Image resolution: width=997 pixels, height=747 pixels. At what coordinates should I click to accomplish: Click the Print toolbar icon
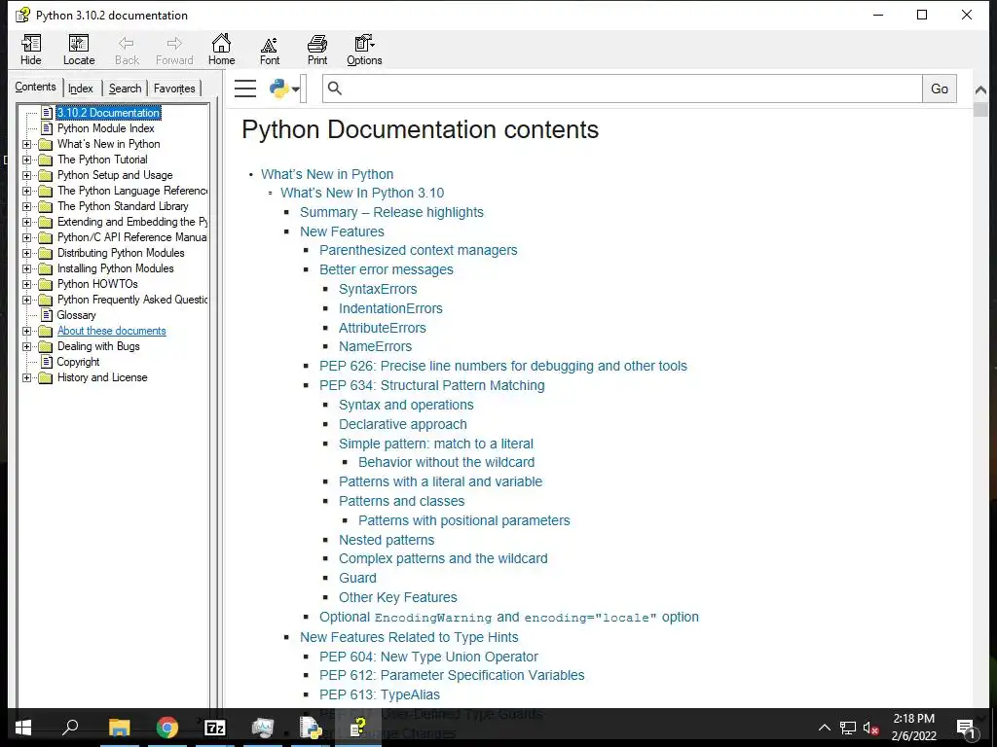click(x=317, y=50)
